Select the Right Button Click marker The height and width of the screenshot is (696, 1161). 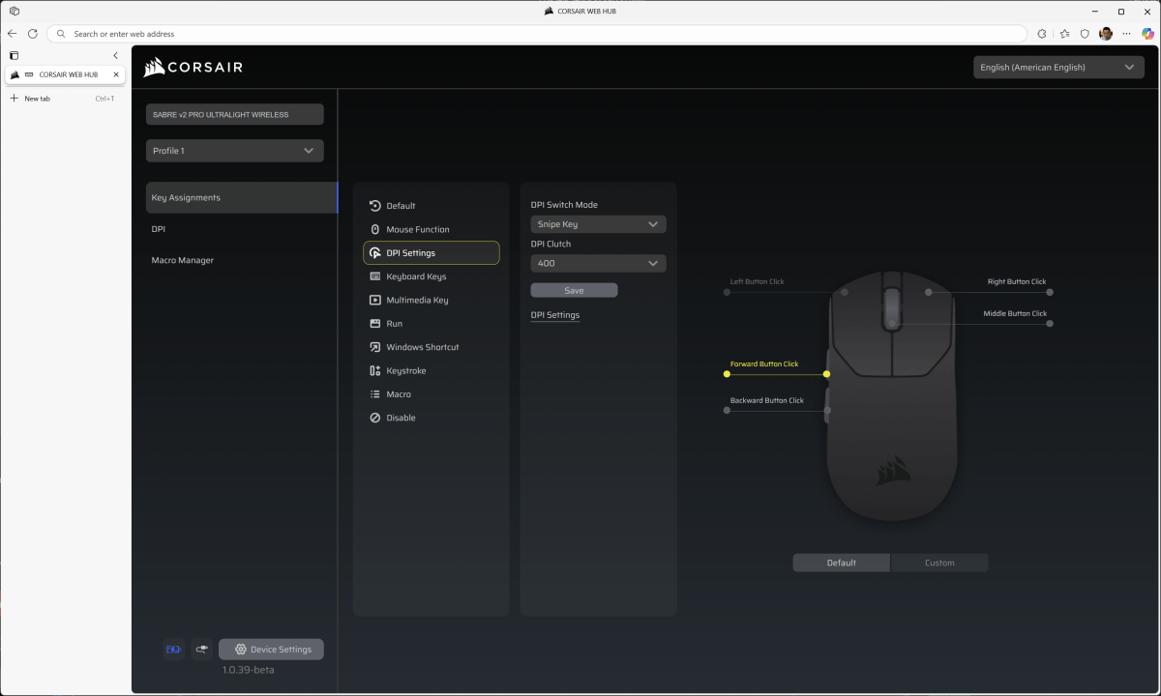pyautogui.click(x=1050, y=292)
